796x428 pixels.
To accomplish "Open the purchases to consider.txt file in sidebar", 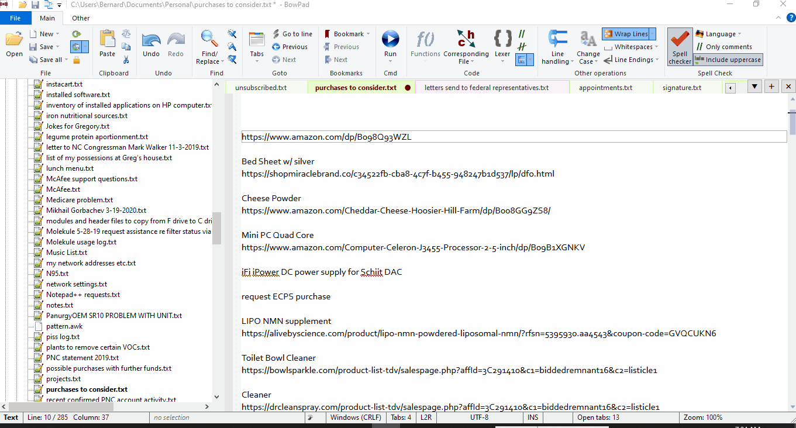I will (x=85, y=389).
